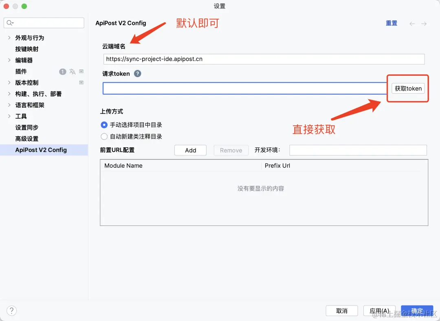Click the 应用(A) button

379,311
